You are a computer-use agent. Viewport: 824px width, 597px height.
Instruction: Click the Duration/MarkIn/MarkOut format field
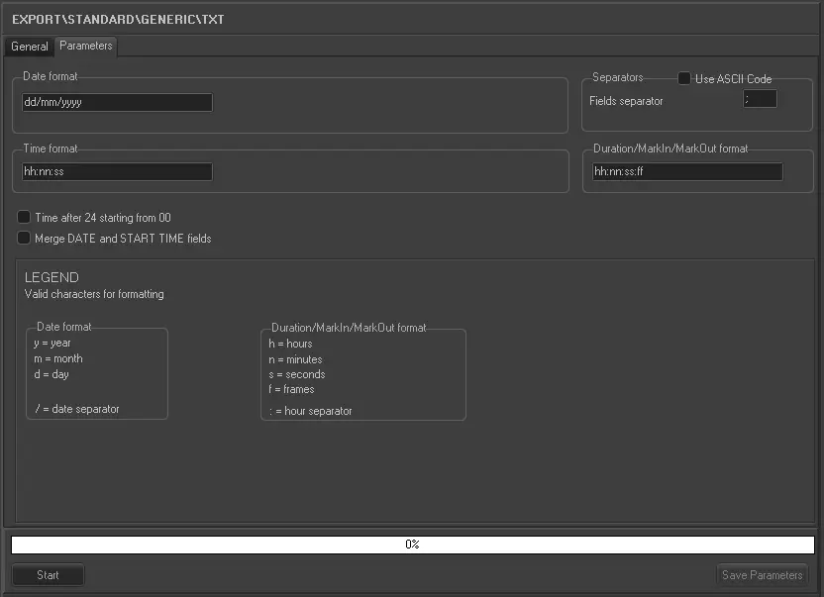687,171
